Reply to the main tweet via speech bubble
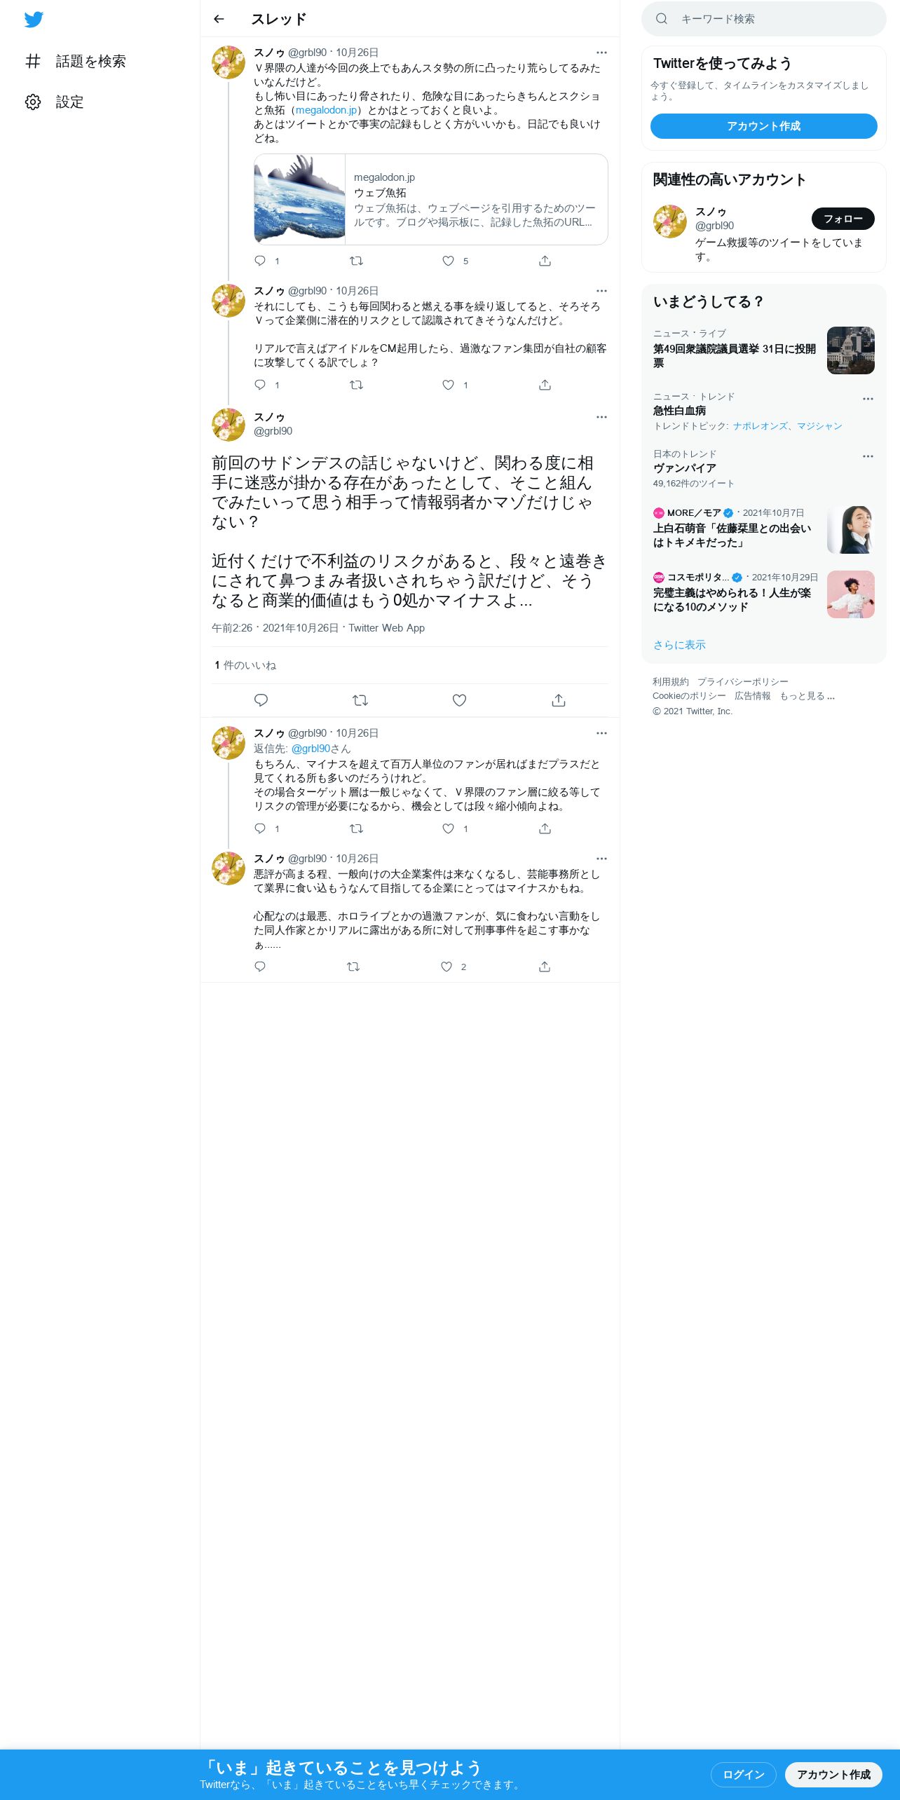This screenshot has width=900, height=1800. coord(261,700)
